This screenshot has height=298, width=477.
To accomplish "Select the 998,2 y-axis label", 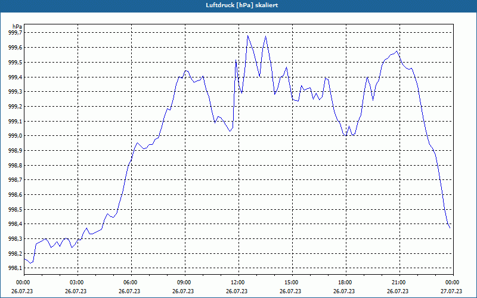I will 15,253.
